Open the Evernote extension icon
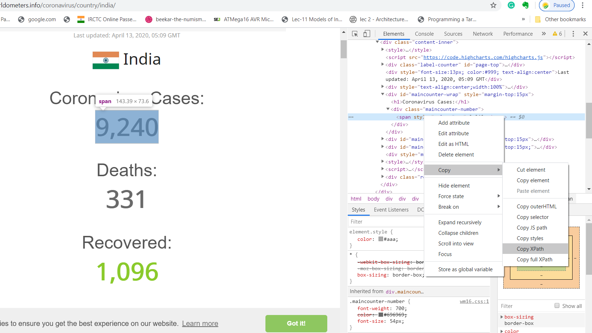The height and width of the screenshot is (333, 592). click(x=526, y=5)
